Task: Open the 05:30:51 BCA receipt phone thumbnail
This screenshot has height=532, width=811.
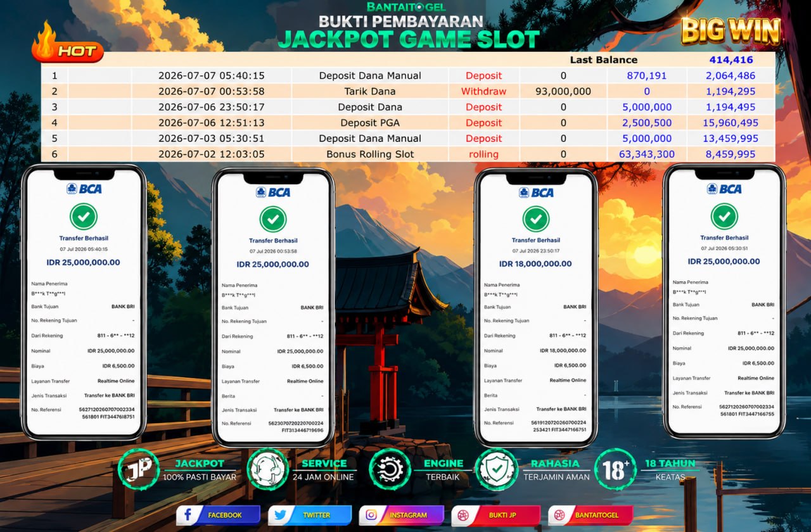Action: 724,301
